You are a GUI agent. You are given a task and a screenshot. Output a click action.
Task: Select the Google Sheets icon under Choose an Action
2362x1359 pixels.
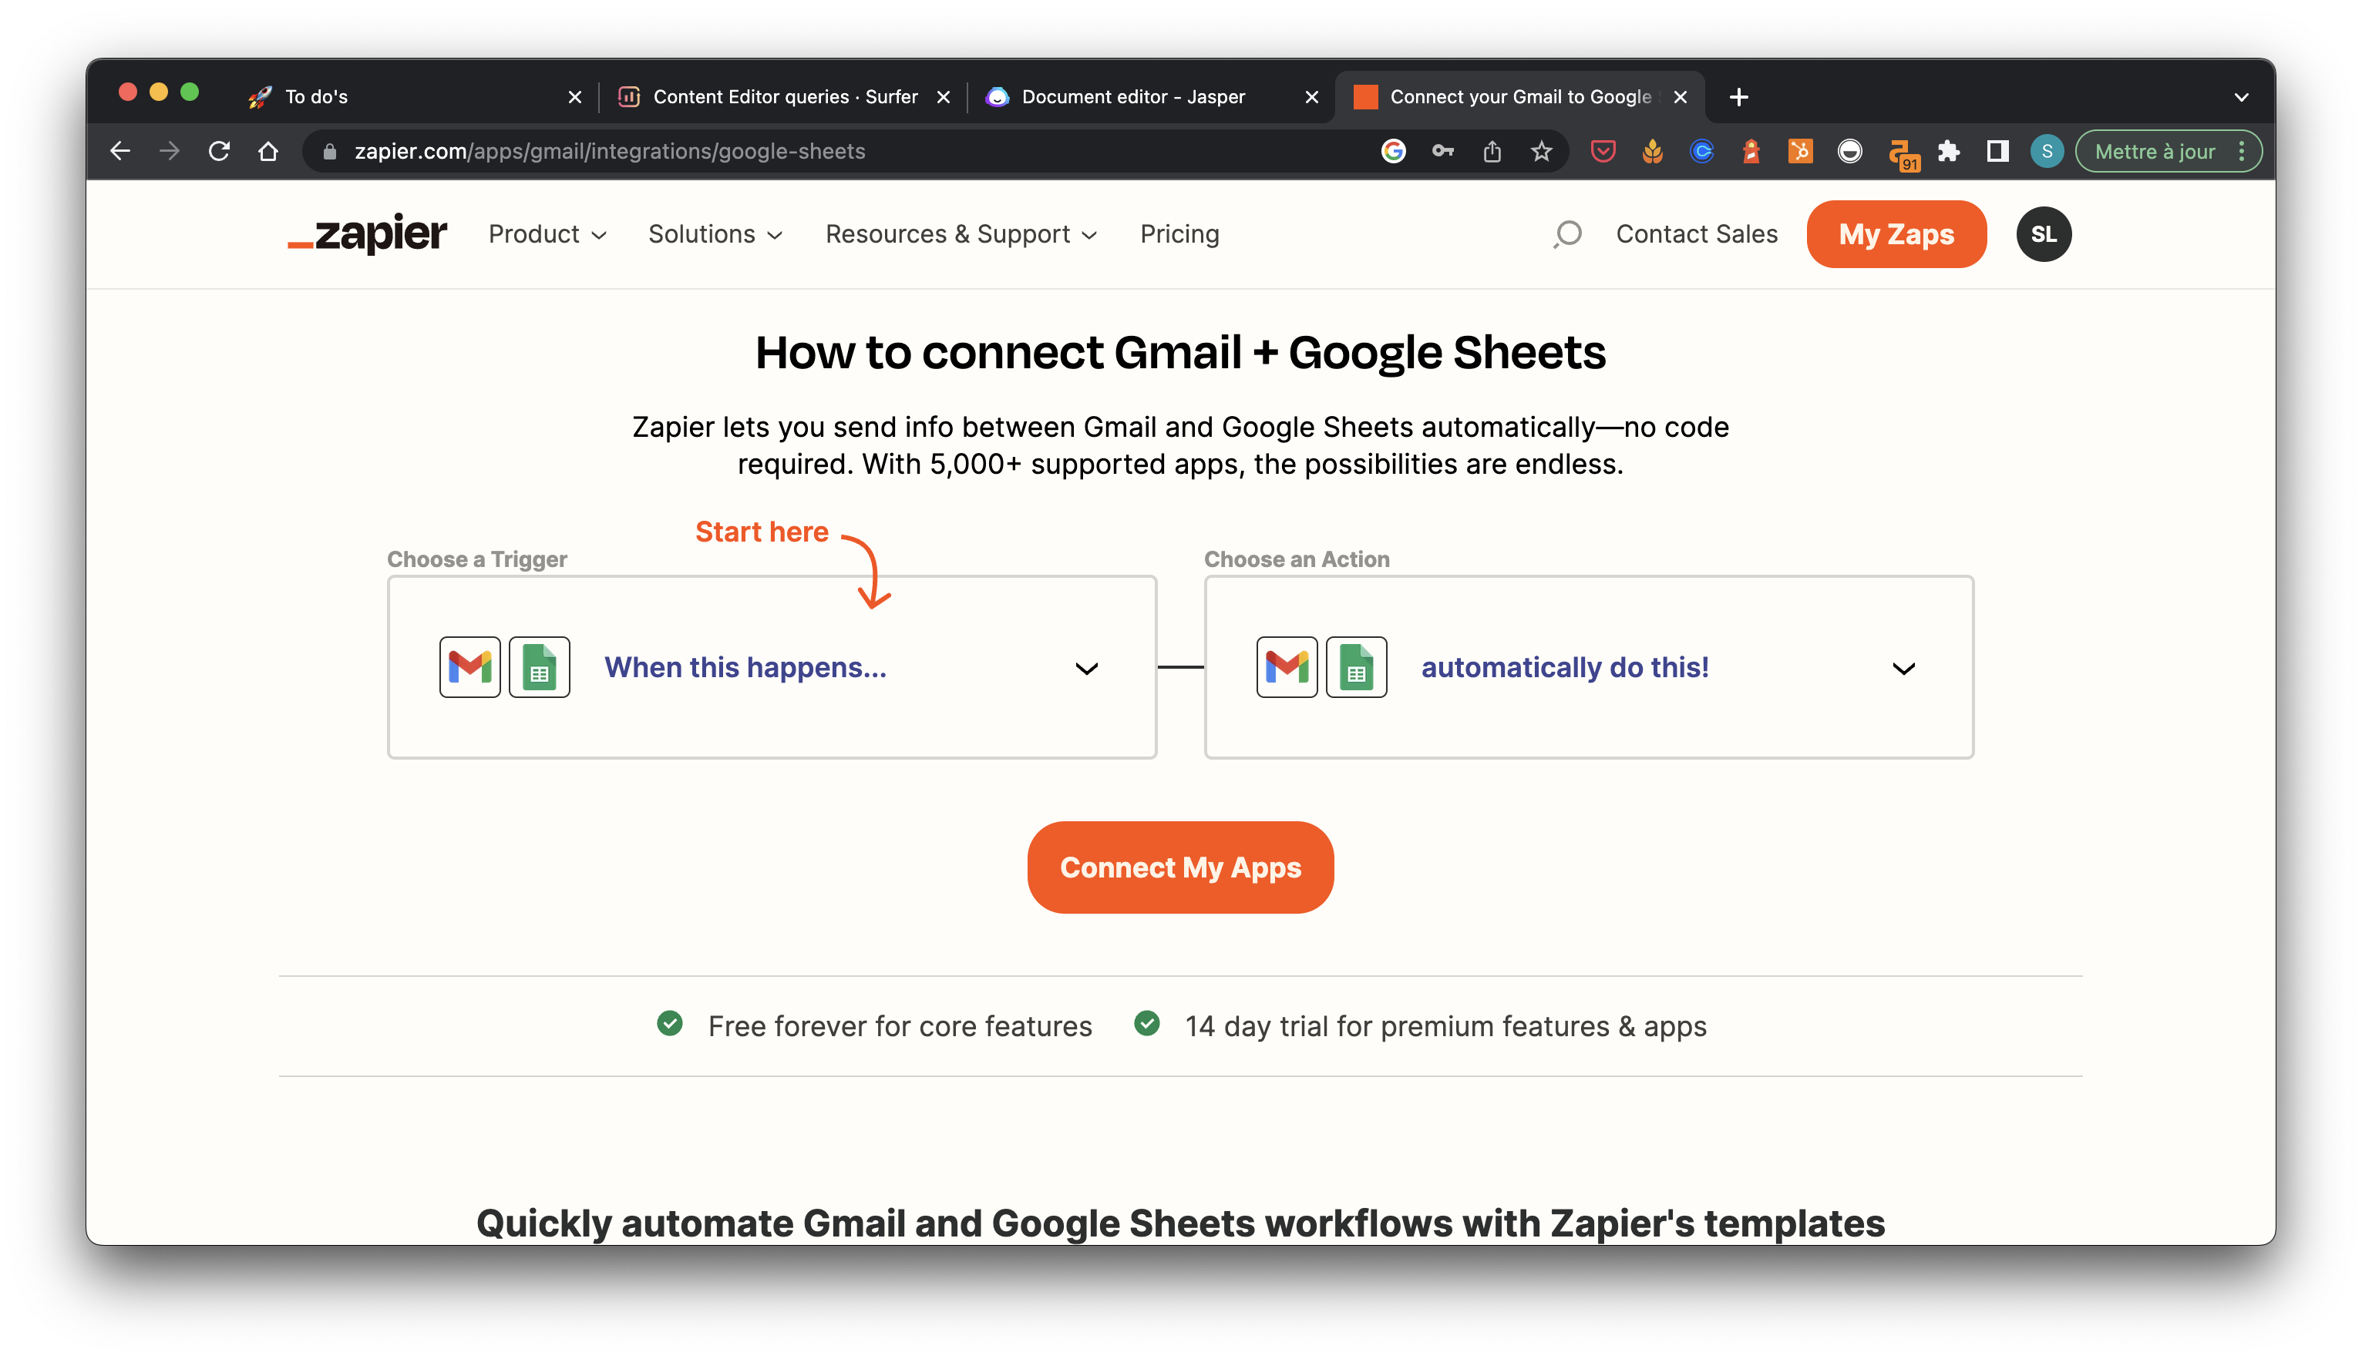coord(1357,666)
